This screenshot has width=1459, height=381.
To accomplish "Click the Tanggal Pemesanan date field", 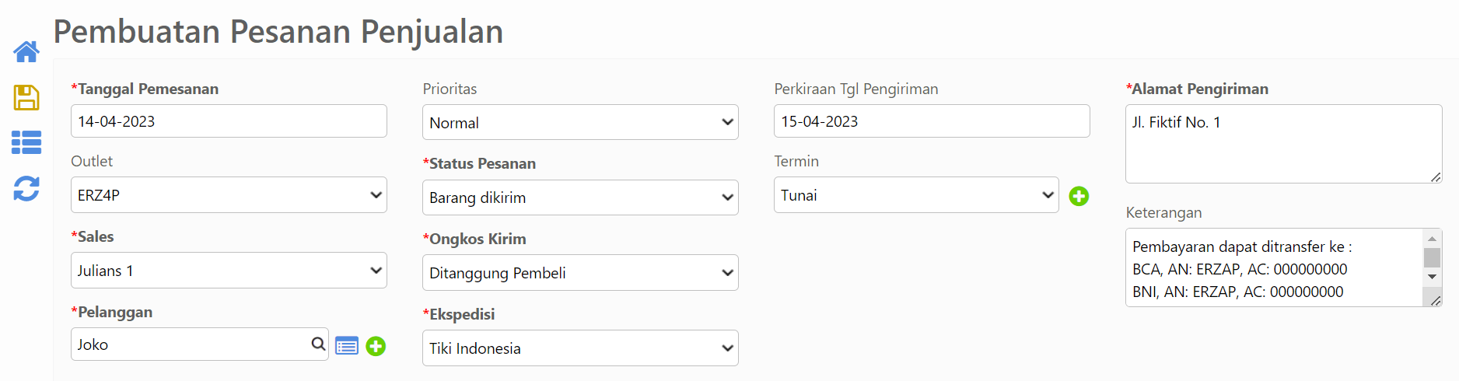I will pyautogui.click(x=229, y=121).
